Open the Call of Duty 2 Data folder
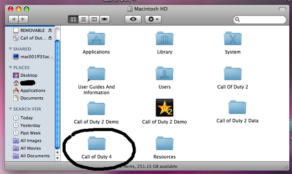 (237, 107)
